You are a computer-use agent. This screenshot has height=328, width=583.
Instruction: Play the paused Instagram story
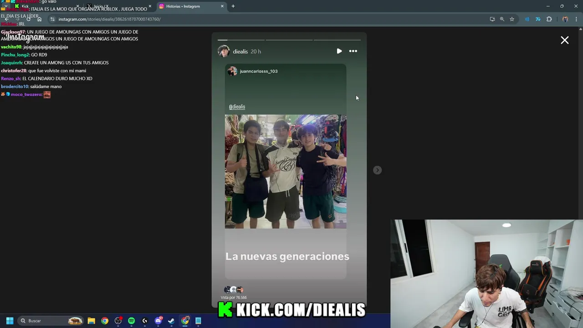339,51
